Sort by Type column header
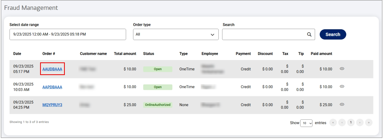 184,54
